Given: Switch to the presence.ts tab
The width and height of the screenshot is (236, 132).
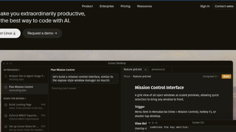Looking at the screenshot, I should pyautogui.click(x=158, y=70).
